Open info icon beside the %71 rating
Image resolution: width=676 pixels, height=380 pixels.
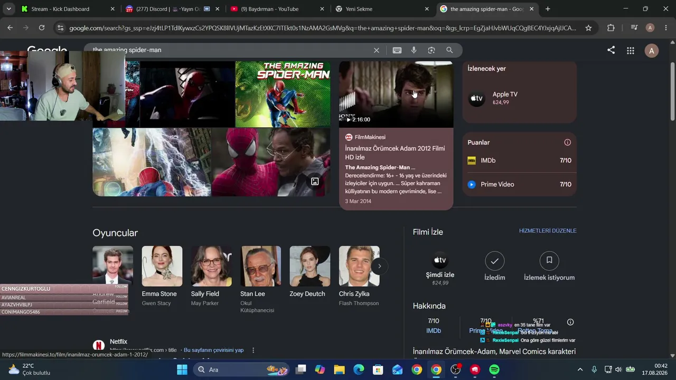click(x=570, y=322)
